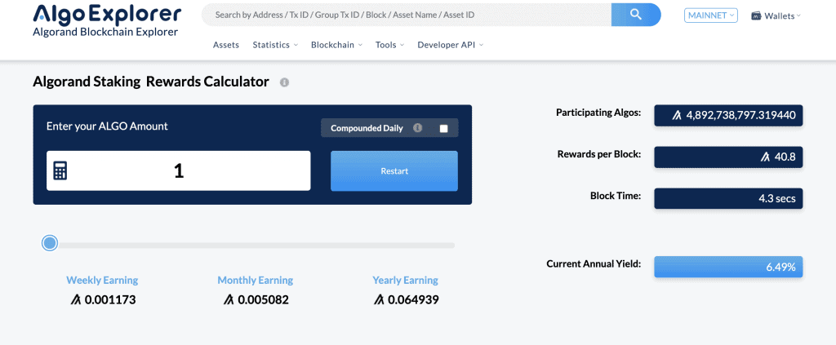836x345 pixels.
Task: Open the MAINNET network dropdown
Action: point(711,15)
